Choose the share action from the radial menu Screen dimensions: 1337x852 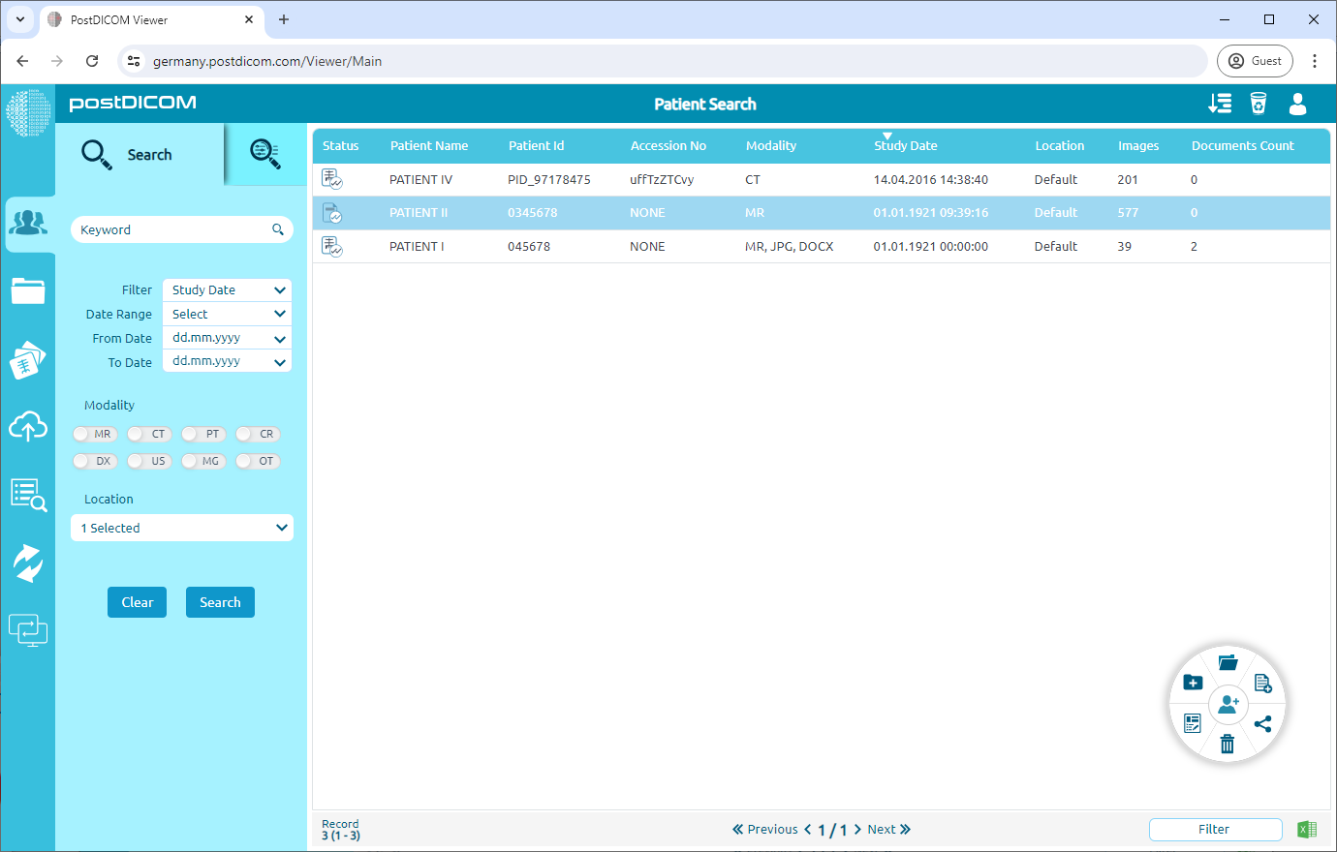[x=1263, y=723]
